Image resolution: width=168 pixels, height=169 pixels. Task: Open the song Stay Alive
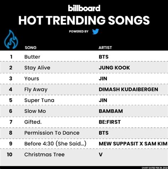click(37, 68)
